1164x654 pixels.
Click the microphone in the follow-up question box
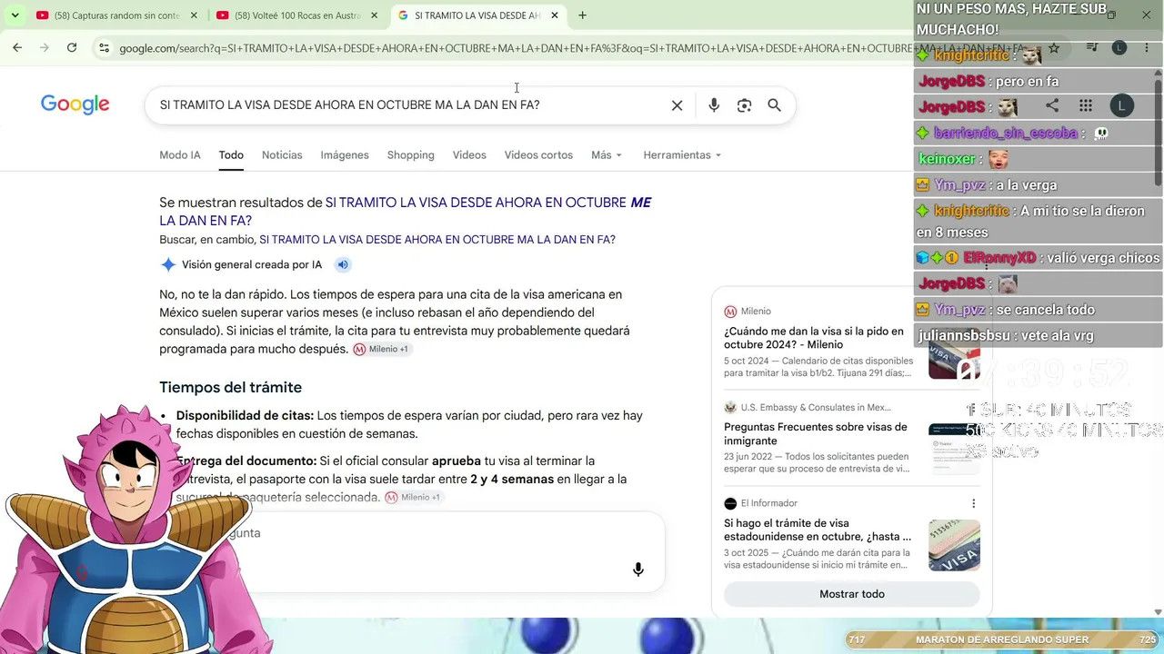pyautogui.click(x=638, y=570)
